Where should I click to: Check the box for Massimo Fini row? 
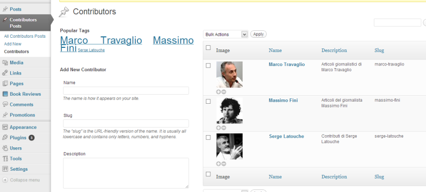coord(208,102)
